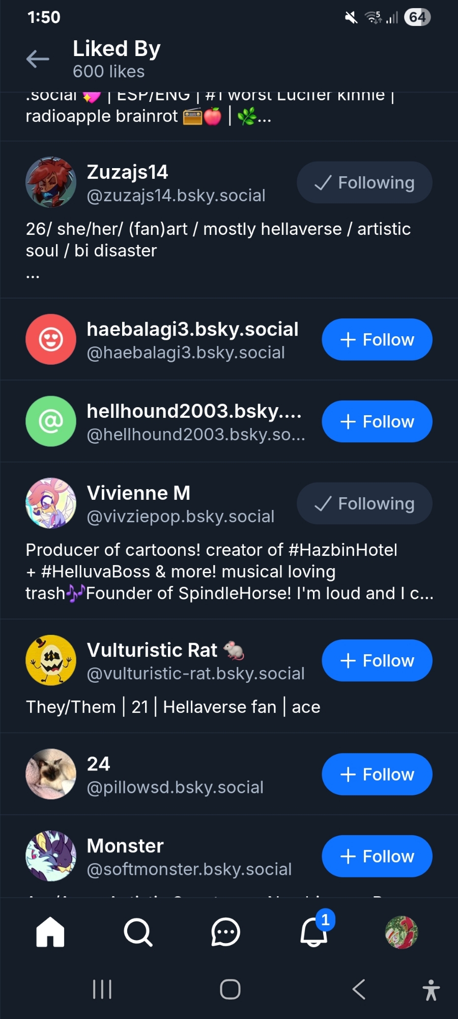
Task: Open Zuzajs14's avatar
Action: coord(51,182)
